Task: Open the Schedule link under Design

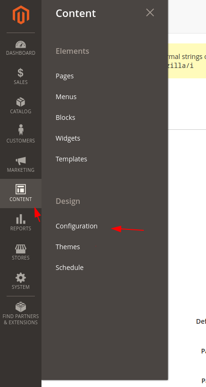Action: point(69,268)
